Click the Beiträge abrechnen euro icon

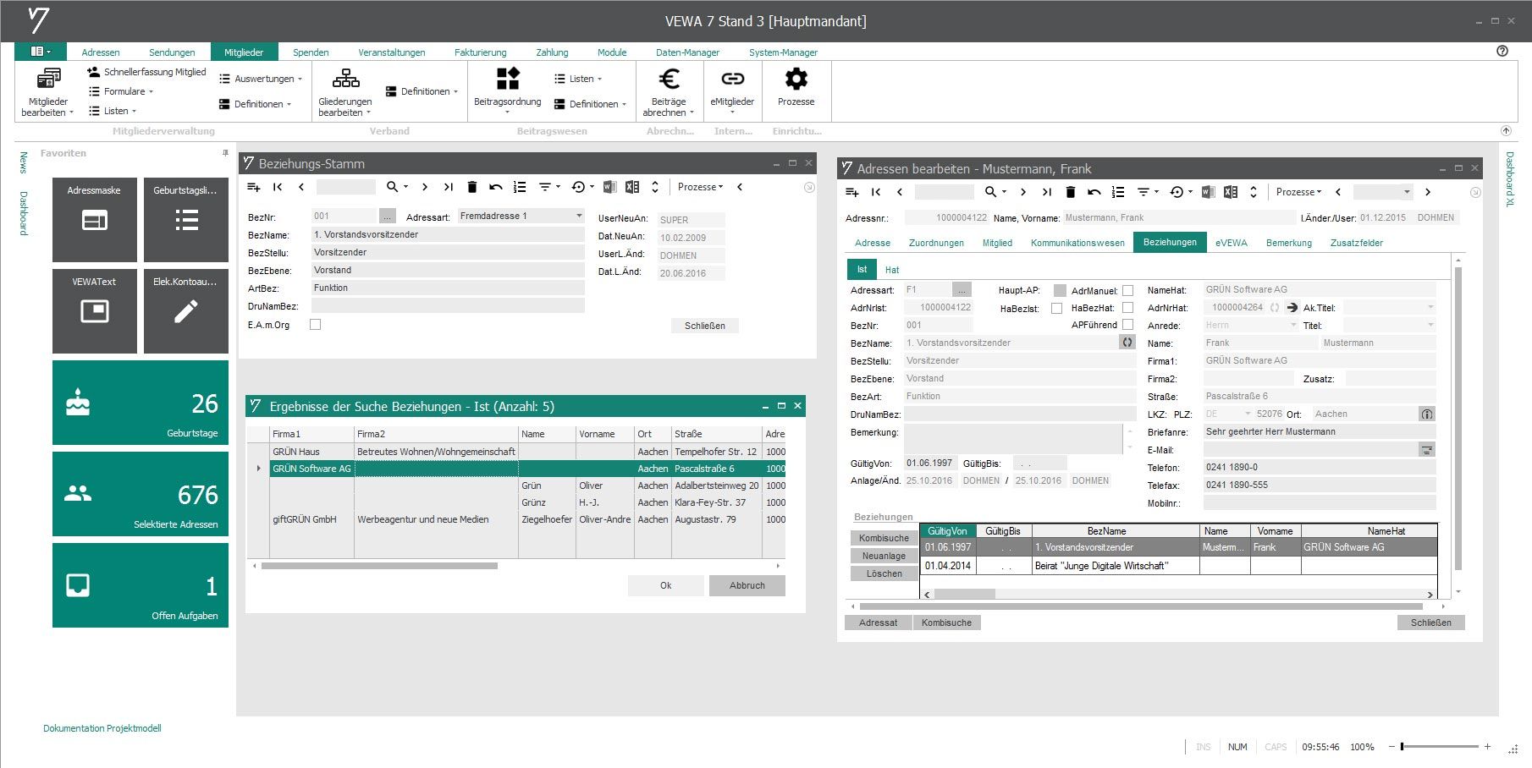coord(669,80)
